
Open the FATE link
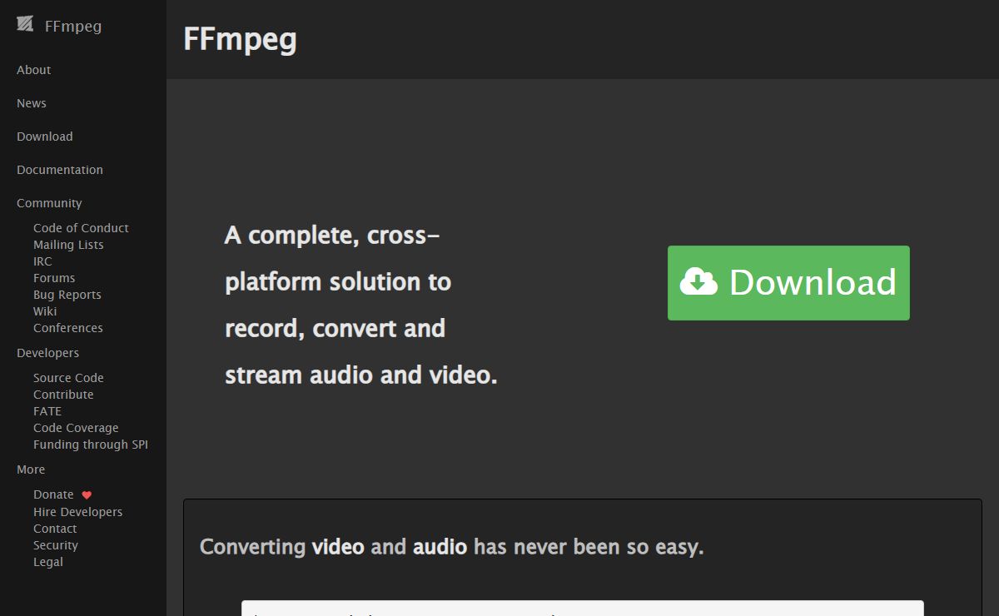point(47,411)
